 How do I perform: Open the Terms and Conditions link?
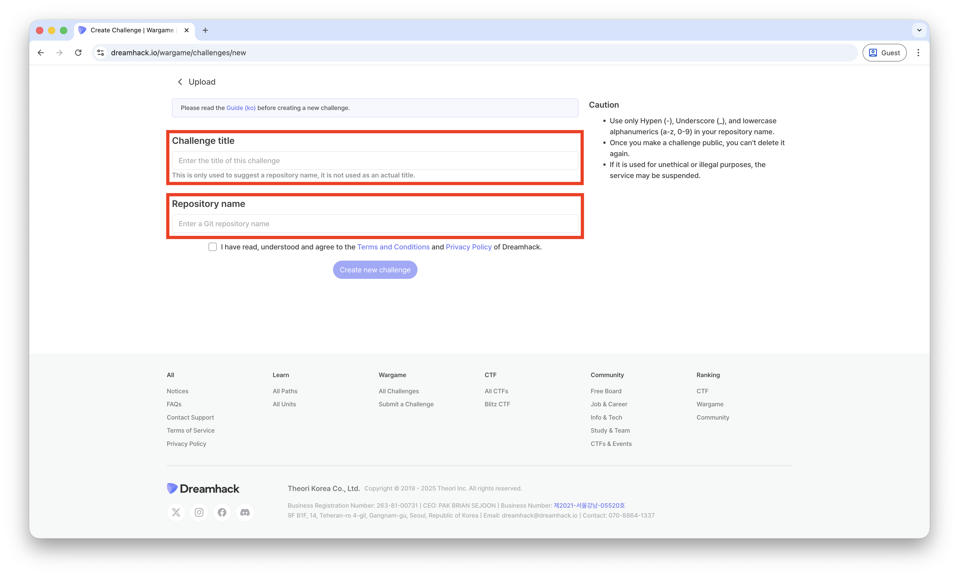393,247
